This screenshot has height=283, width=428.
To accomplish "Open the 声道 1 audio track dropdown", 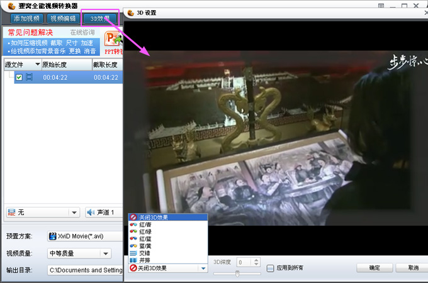I will (104, 213).
